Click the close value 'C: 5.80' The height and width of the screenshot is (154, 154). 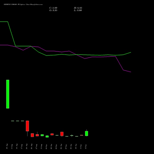point(53,8)
